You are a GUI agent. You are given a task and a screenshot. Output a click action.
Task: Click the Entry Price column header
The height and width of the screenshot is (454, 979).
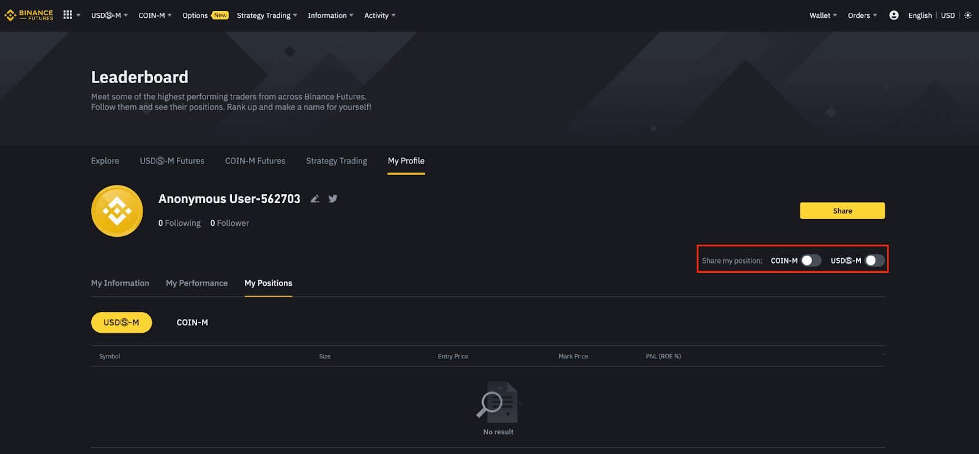[x=453, y=356]
